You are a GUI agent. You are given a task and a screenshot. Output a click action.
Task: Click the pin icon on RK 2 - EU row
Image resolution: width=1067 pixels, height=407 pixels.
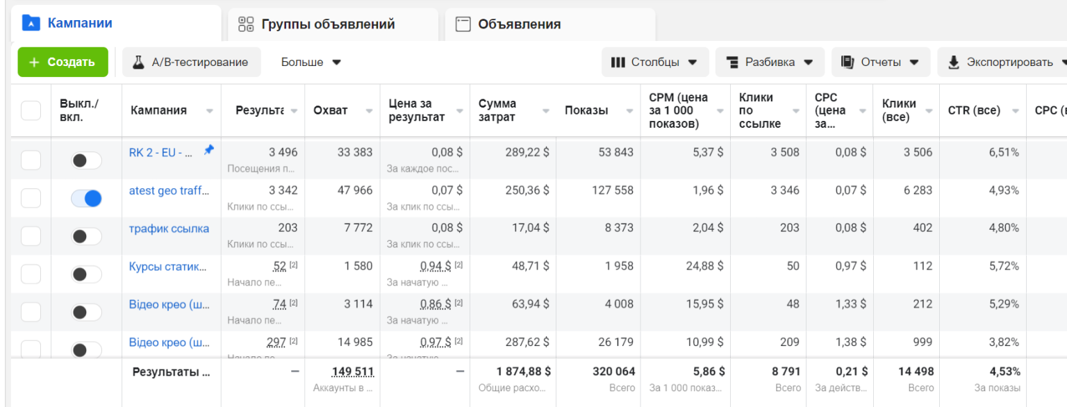[x=208, y=150]
